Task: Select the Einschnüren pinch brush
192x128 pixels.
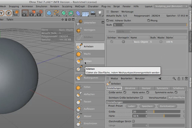Action: click(x=90, y=123)
